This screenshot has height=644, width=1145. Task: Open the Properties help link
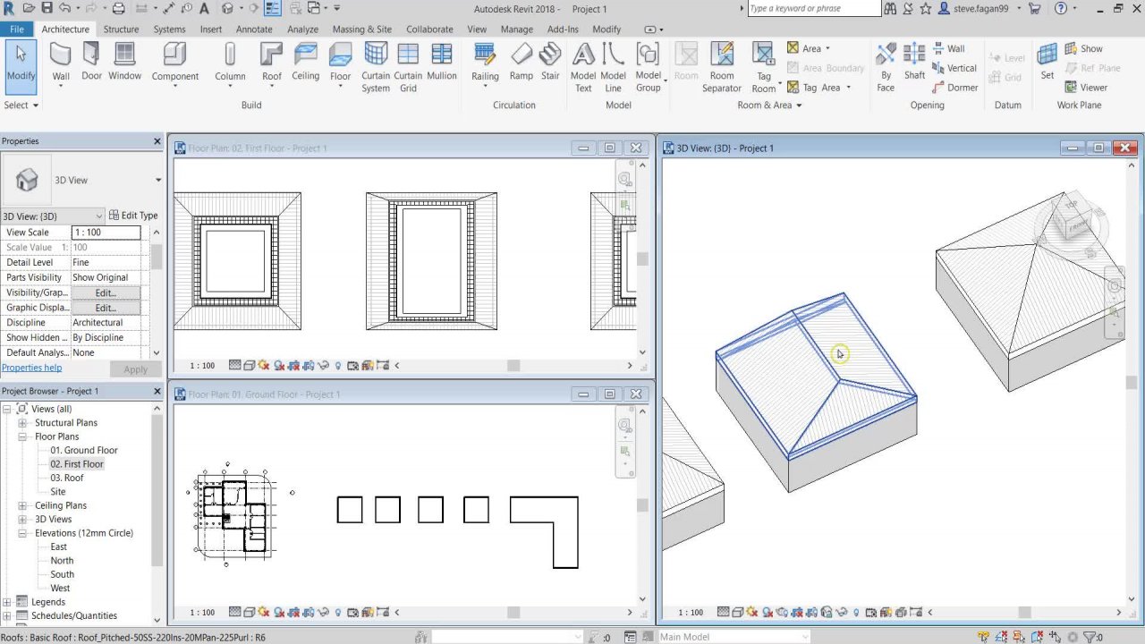32,367
